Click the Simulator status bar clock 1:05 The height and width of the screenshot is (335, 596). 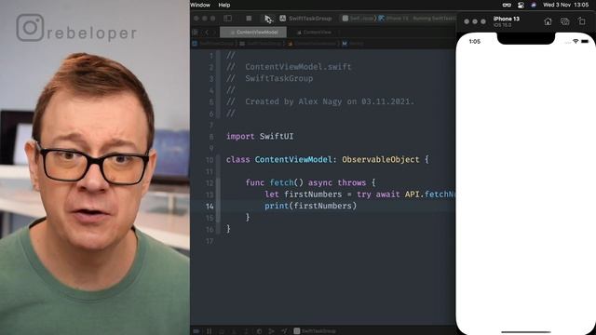coord(474,41)
